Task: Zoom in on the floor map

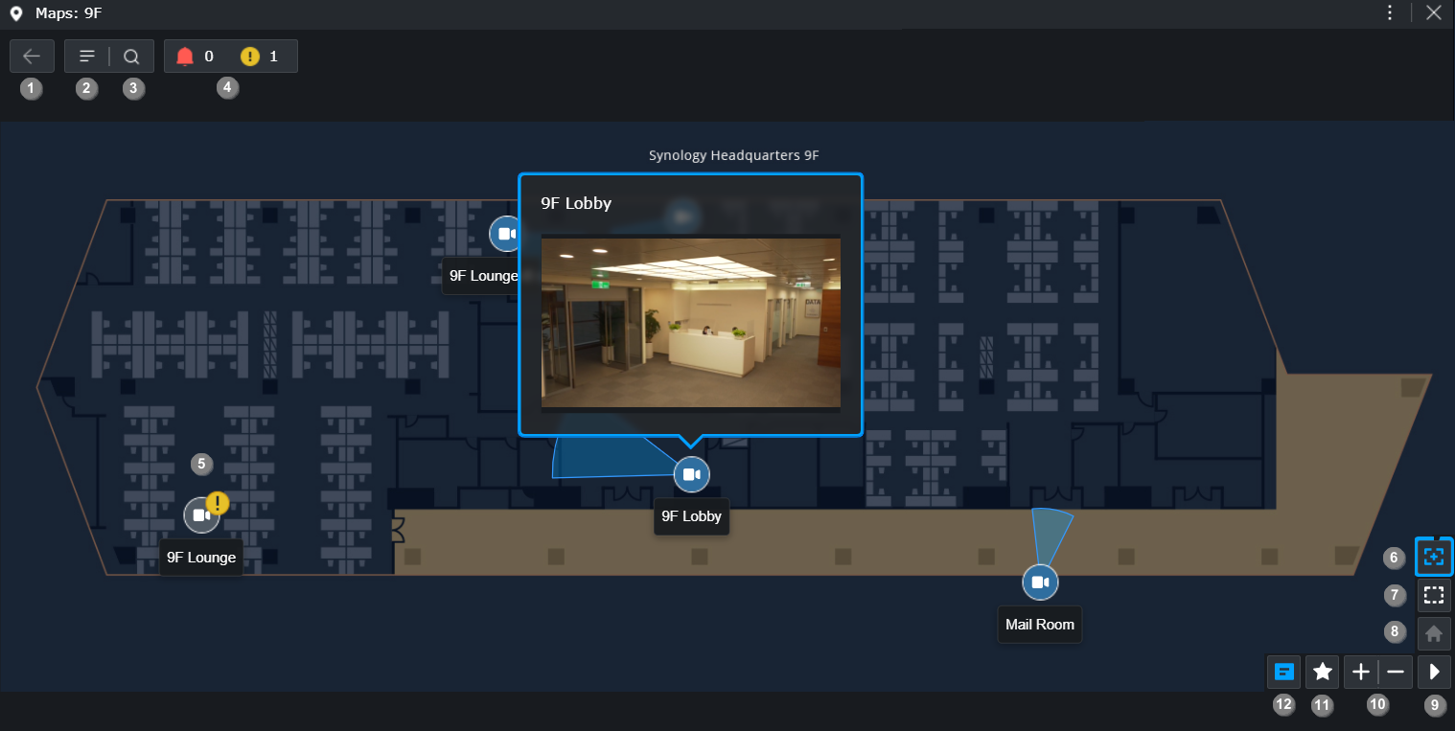Action: point(1359,671)
